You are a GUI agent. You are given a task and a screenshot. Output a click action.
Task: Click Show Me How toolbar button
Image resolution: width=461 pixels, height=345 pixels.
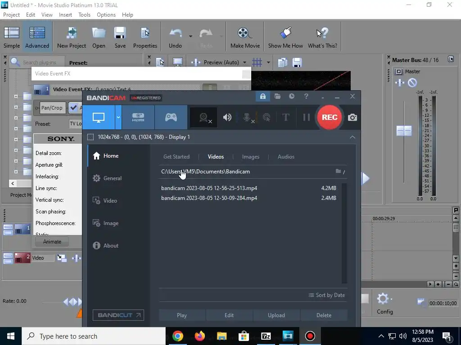[285, 37]
